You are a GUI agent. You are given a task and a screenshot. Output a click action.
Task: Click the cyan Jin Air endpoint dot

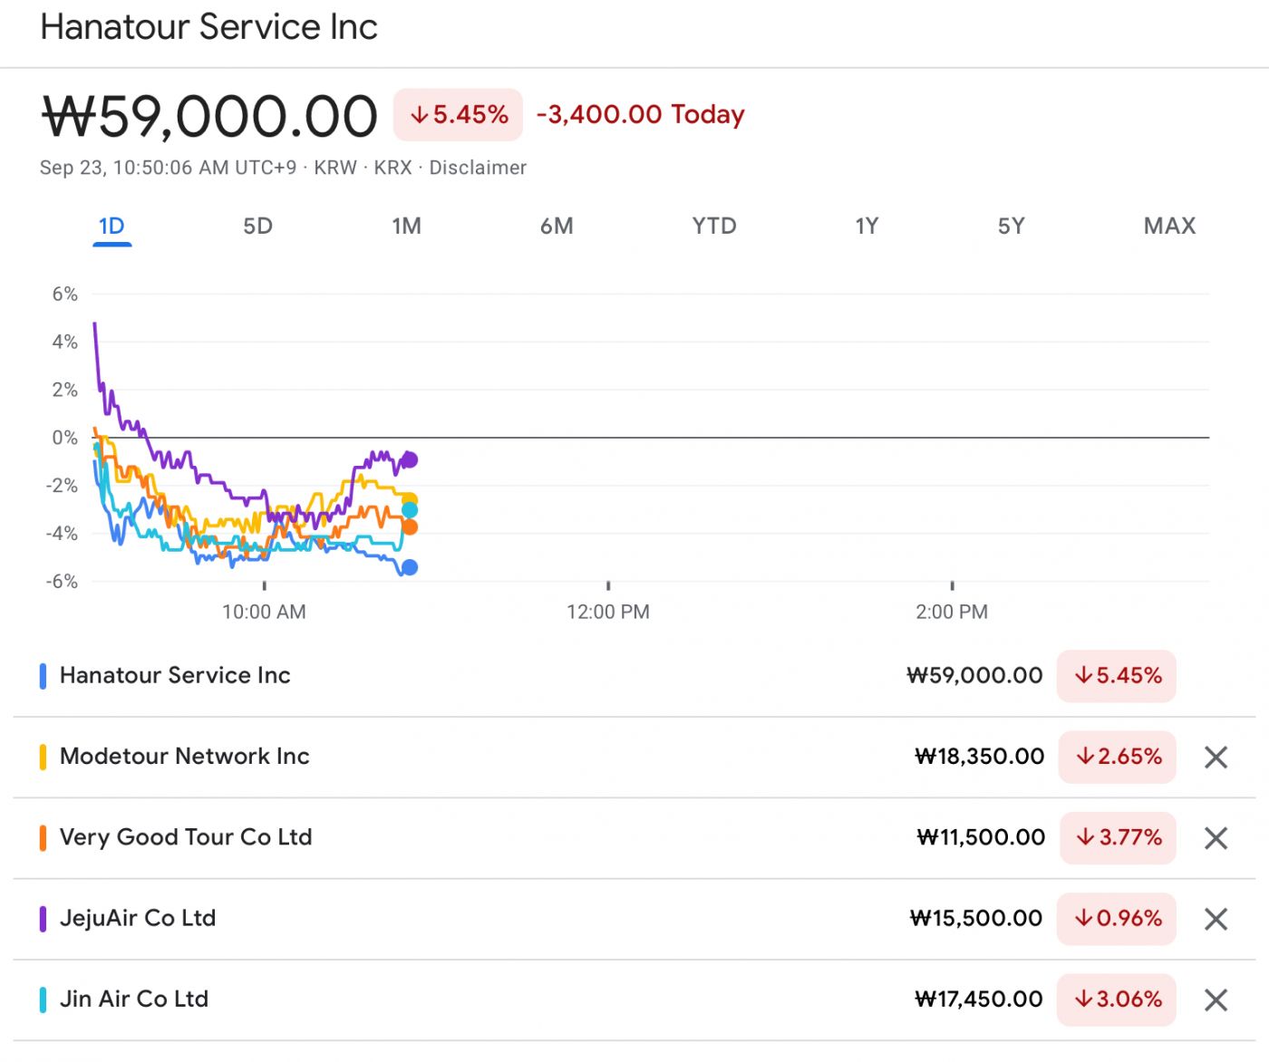[x=410, y=510]
